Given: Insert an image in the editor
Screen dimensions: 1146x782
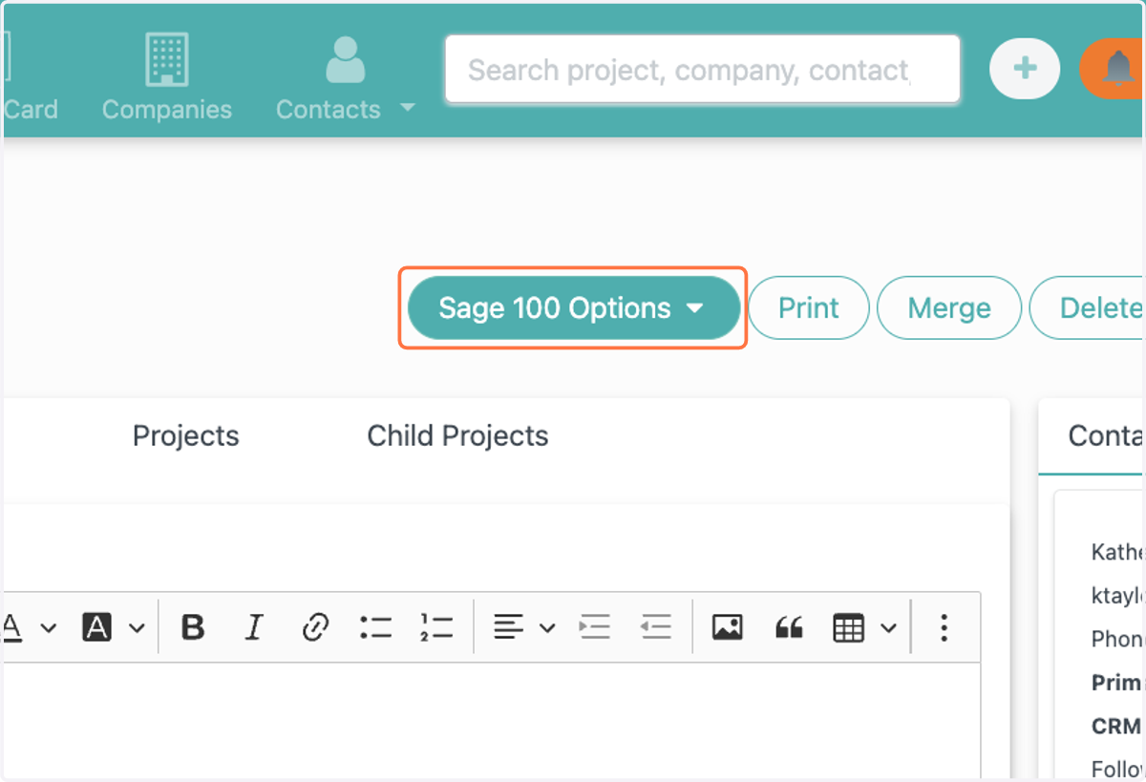Looking at the screenshot, I should pos(728,627).
